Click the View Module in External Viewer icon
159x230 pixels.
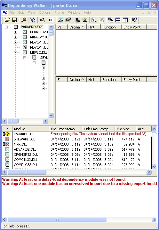61,20
